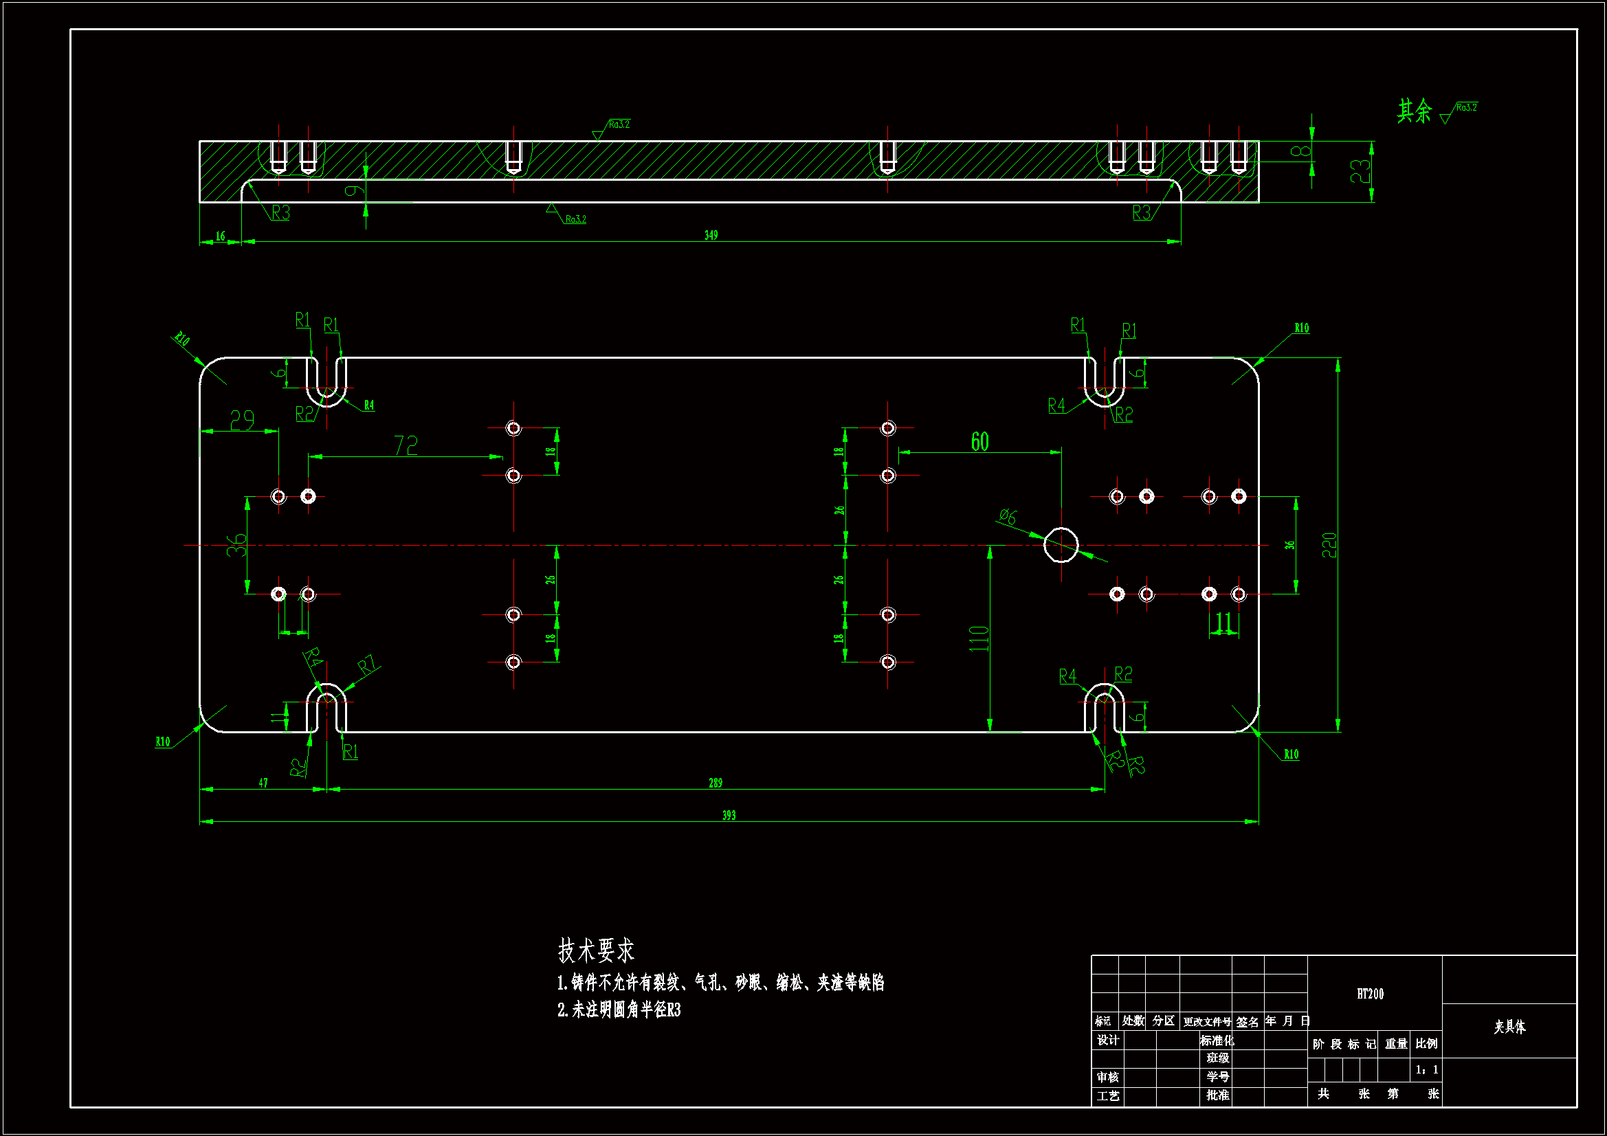Select the 47 dimension at bottom left

pyautogui.click(x=263, y=783)
